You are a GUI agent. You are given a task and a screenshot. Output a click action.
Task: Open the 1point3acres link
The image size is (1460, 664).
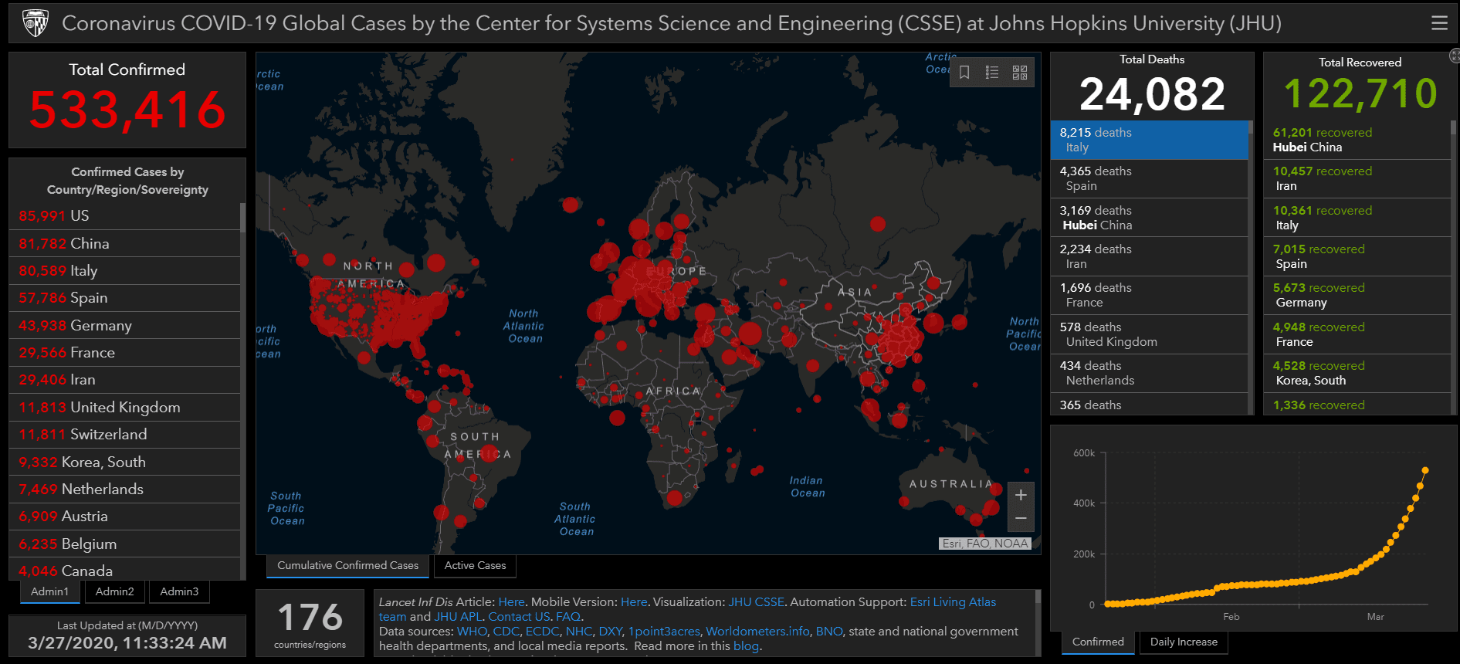pos(664,632)
